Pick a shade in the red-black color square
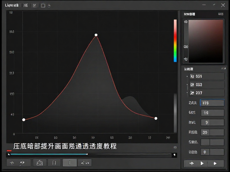 [206, 41]
